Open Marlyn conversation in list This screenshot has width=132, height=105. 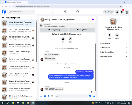click(x=18, y=75)
